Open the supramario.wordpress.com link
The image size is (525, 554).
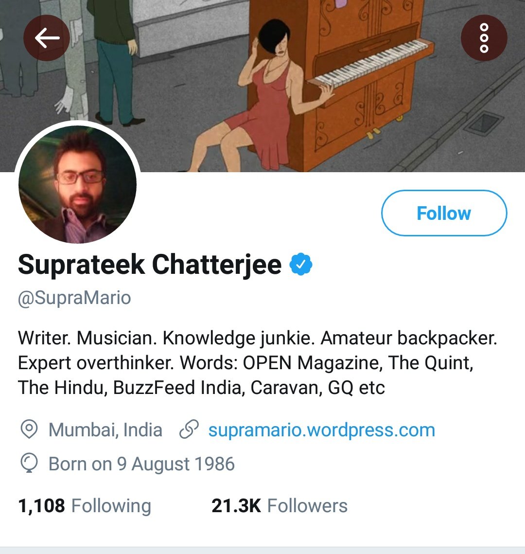[321, 430]
